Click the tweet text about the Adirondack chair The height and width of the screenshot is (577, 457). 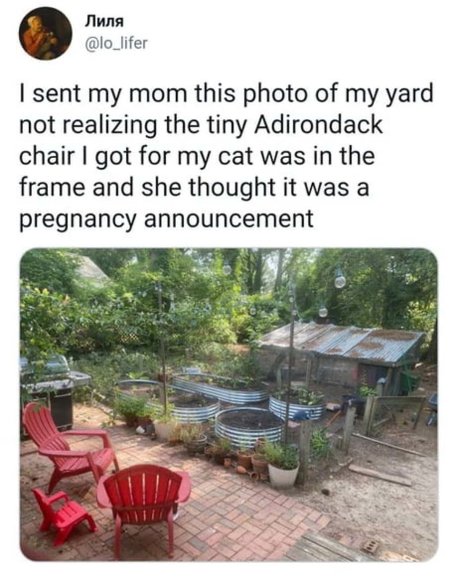tap(227, 156)
